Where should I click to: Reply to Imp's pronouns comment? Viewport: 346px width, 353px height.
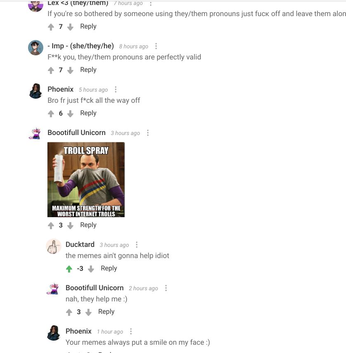click(88, 70)
